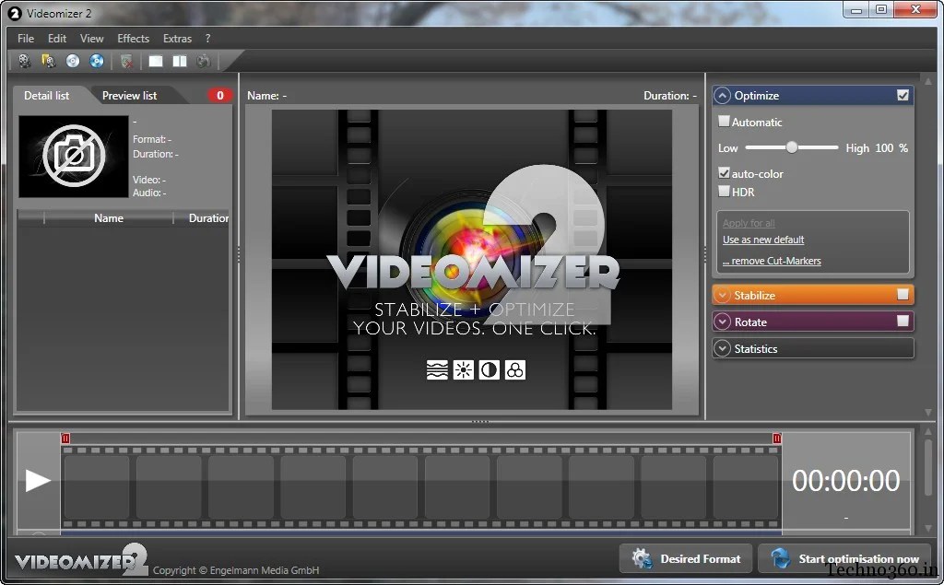Click the 00:00:00 timecode display
Image resolution: width=944 pixels, height=585 pixels.
(845, 480)
